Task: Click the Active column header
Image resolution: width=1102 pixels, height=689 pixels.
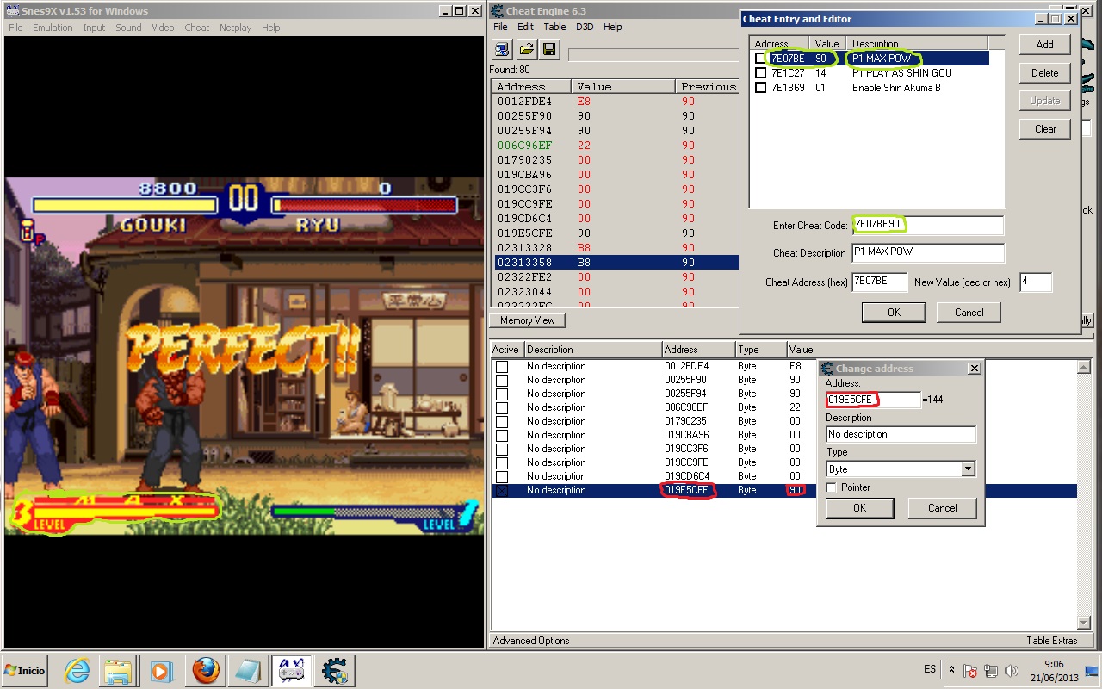Action: [506, 350]
